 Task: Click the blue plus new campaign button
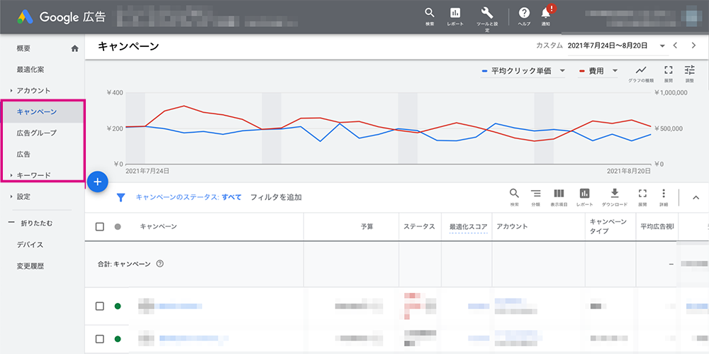98,182
